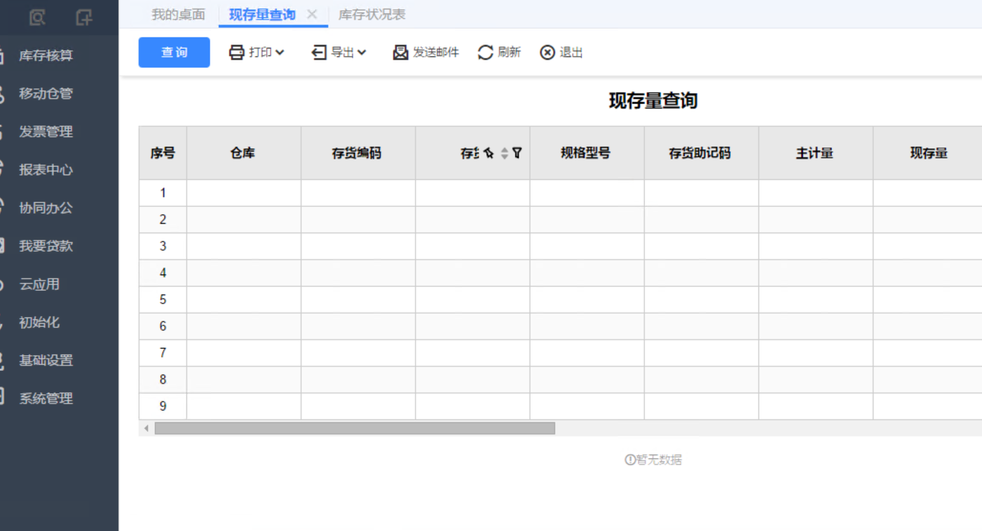Viewport: 982px width, 531px height.
Task: Click the 导出 label in toolbar
Action: tap(343, 52)
